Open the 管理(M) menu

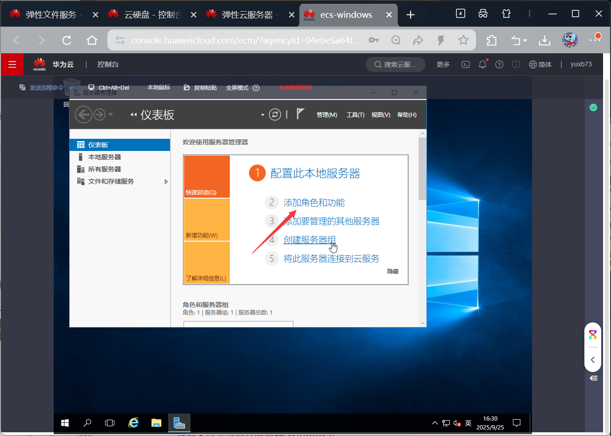[x=327, y=115]
